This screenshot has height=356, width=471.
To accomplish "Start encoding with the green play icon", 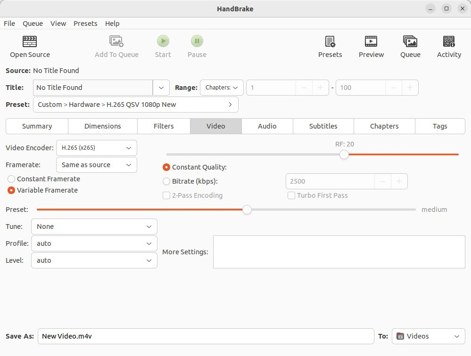I will point(163,41).
